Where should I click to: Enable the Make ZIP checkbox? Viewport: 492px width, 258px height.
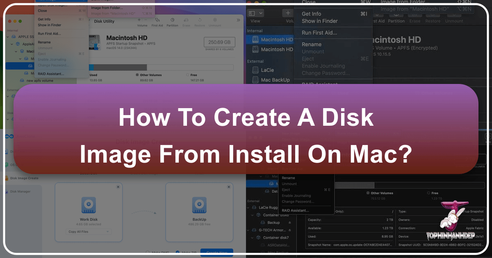pos(178,252)
